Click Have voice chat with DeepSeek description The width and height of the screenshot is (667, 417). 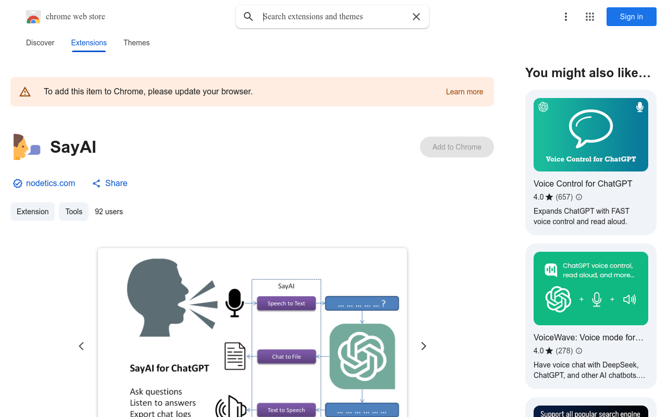tap(589, 370)
